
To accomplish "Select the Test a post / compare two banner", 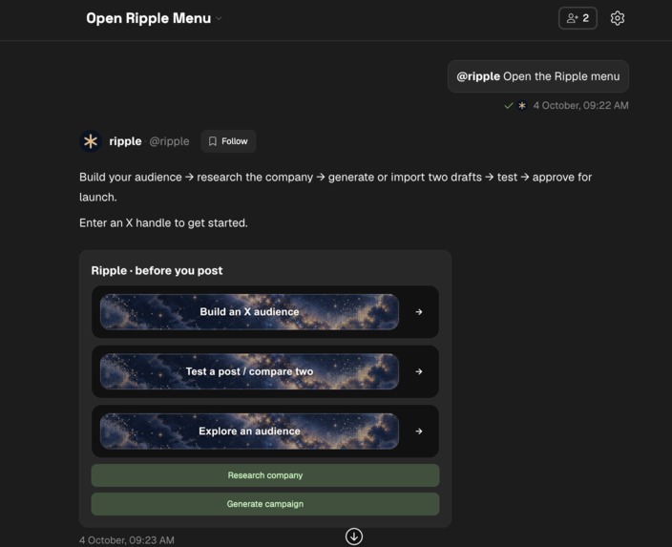I will (x=249, y=371).
